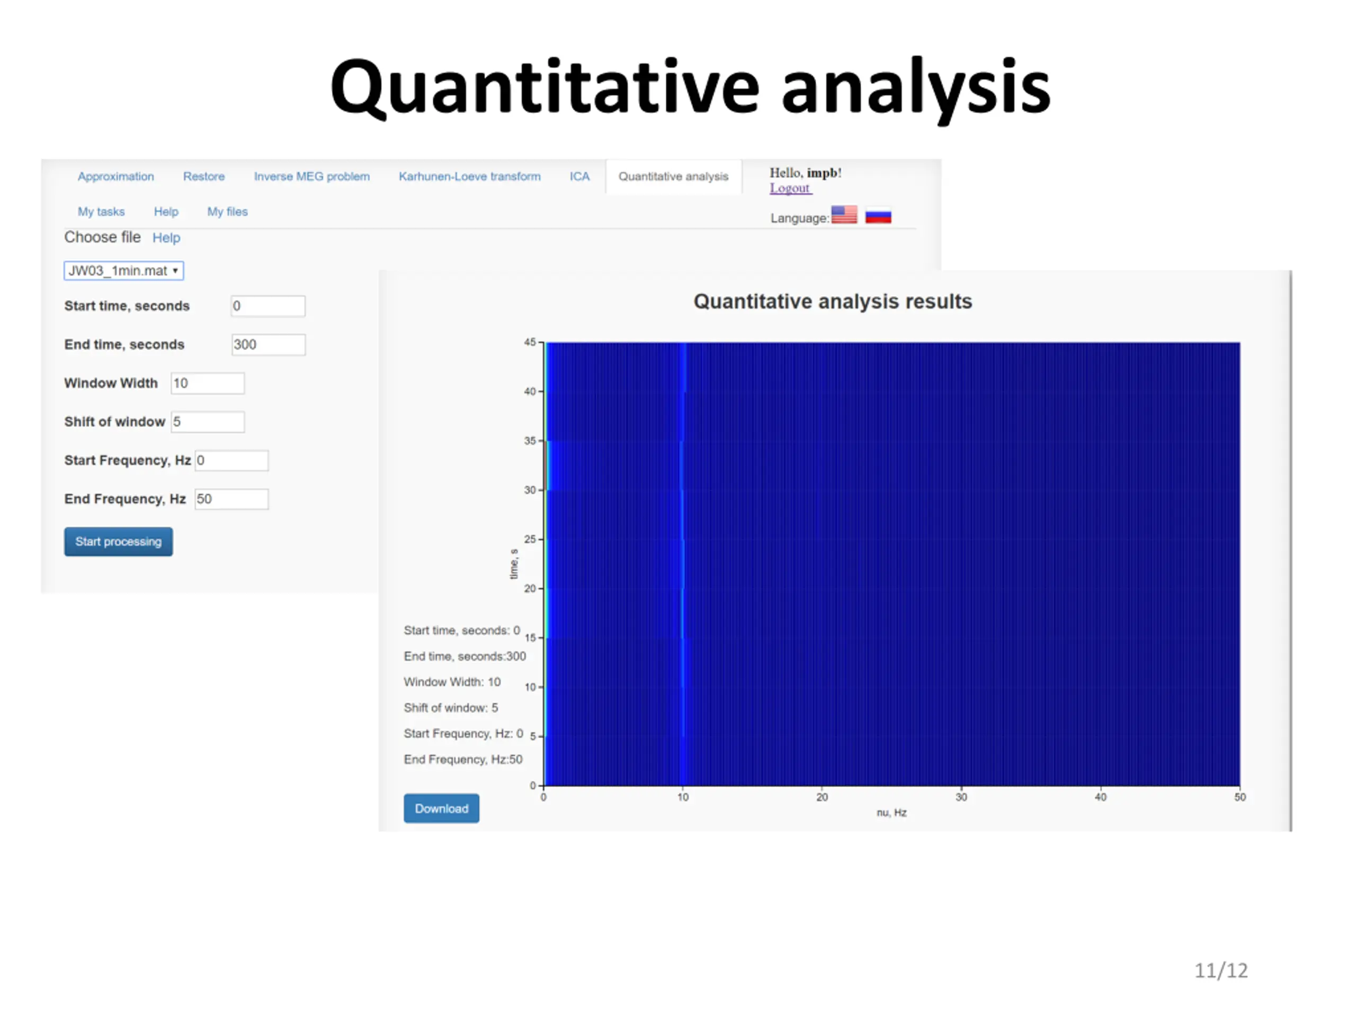This screenshot has width=1356, height=1017.
Task: Click the 'Choose file' label
Action: [x=102, y=237]
